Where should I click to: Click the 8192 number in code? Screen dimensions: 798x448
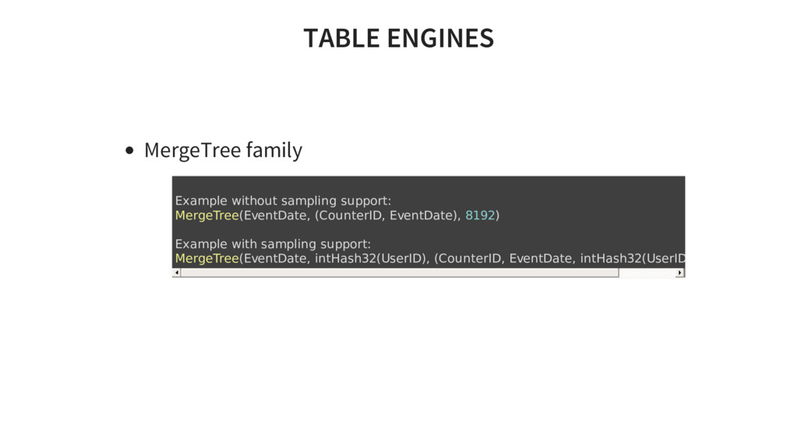pos(479,215)
